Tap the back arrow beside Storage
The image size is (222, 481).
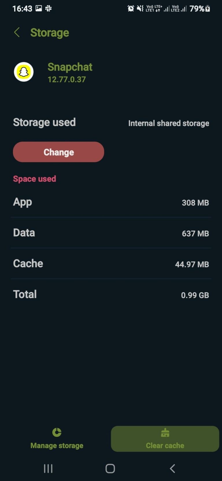[x=17, y=32]
